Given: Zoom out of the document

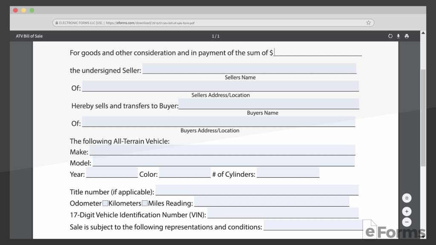Looking at the screenshot, I should tap(407, 222).
